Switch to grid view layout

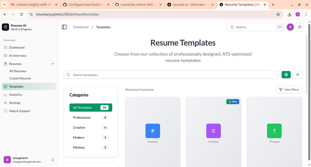(286, 75)
